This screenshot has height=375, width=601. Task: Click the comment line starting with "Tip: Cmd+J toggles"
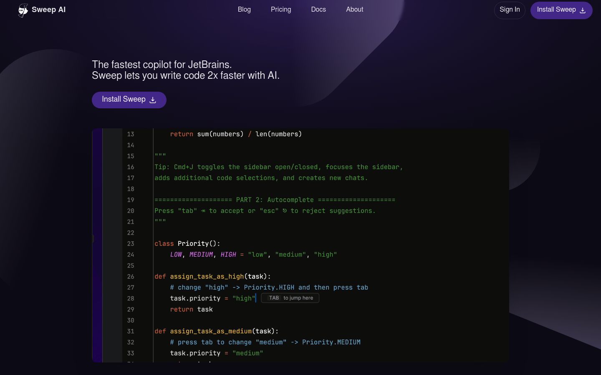coord(279,167)
